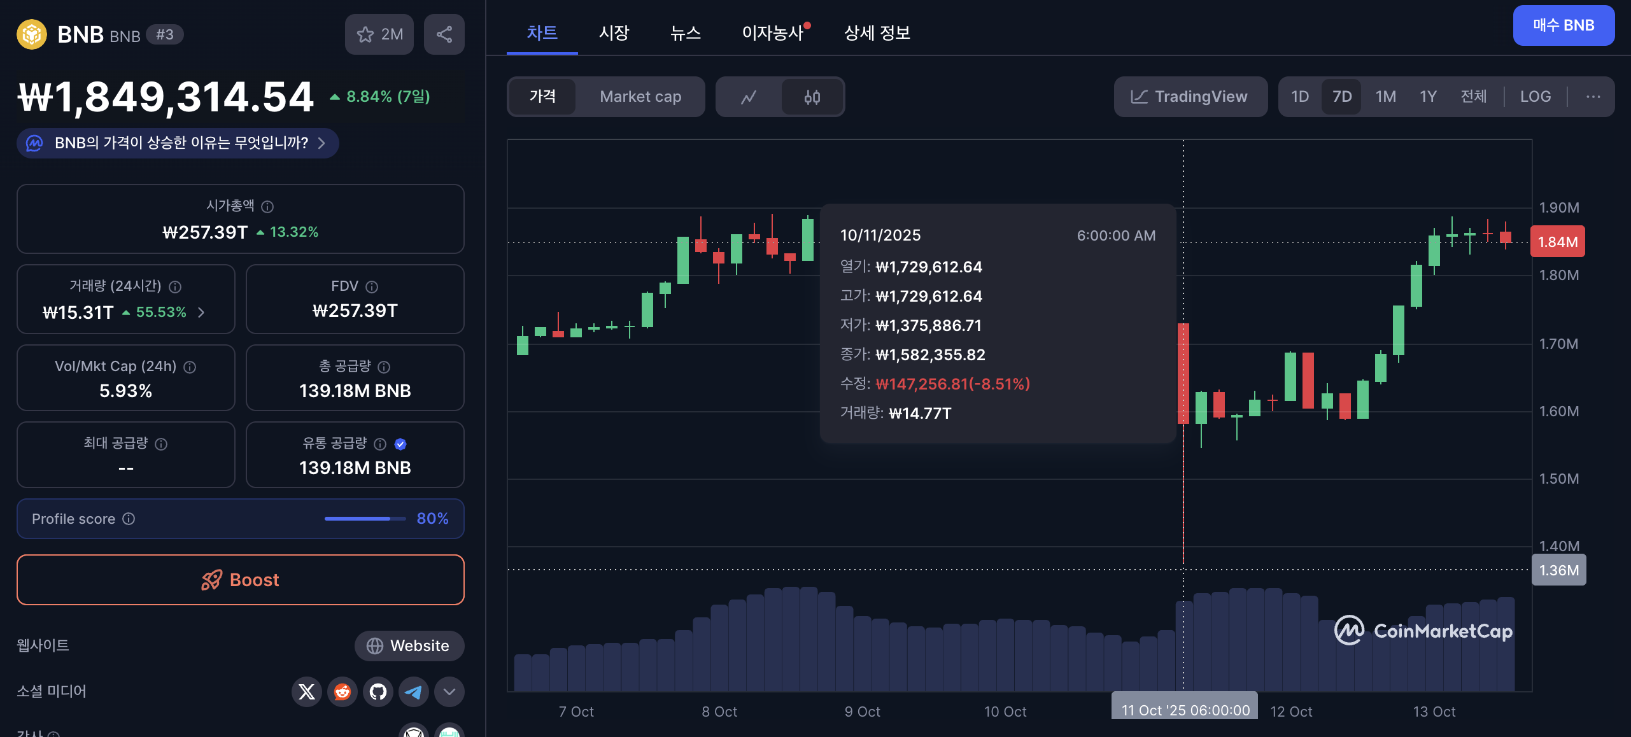Click the BNB coin logo icon
This screenshot has width=1631, height=737.
pyautogui.click(x=32, y=34)
